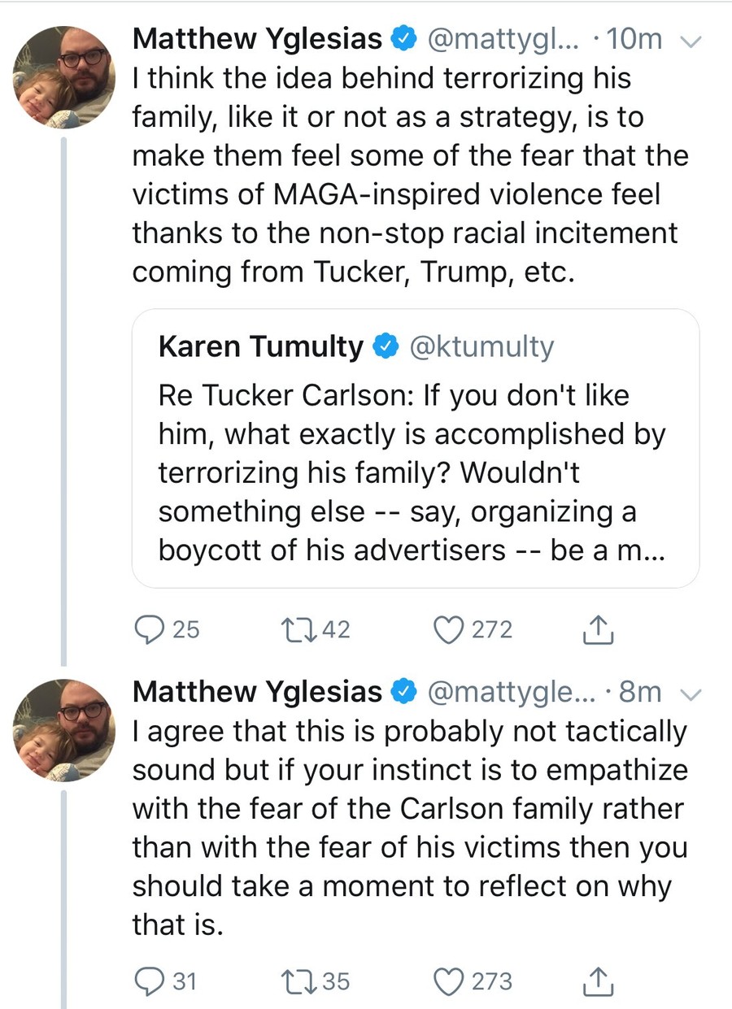Like the first tweet with 272 likes
This screenshot has width=732, height=1009.
point(448,629)
